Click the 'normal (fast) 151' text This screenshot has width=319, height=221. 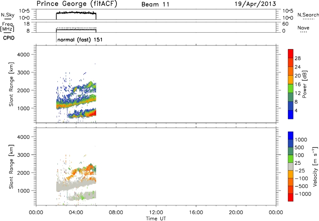pos(80,39)
